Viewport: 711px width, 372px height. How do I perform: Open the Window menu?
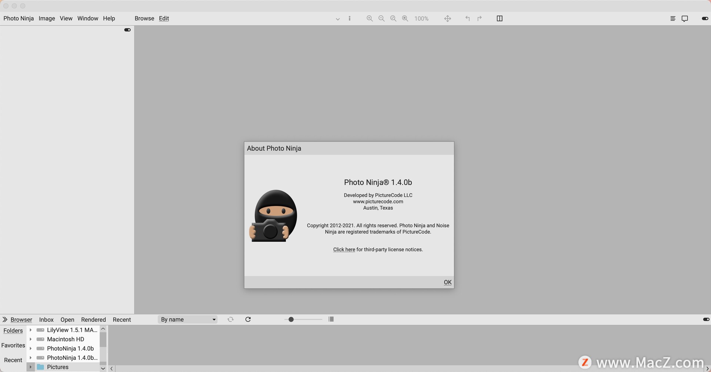click(88, 19)
